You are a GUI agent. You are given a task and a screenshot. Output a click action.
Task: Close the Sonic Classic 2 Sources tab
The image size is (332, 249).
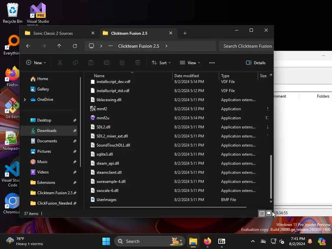click(93, 33)
